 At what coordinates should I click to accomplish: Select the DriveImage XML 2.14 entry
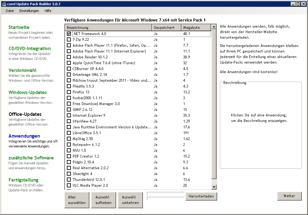pos(90,75)
